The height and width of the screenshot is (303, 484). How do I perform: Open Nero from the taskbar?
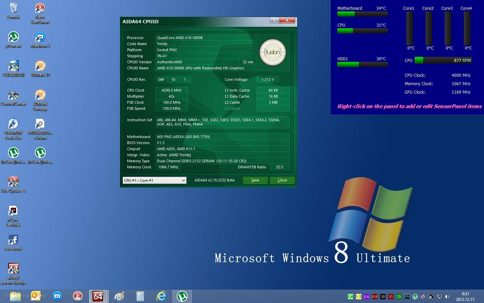[x=78, y=296]
